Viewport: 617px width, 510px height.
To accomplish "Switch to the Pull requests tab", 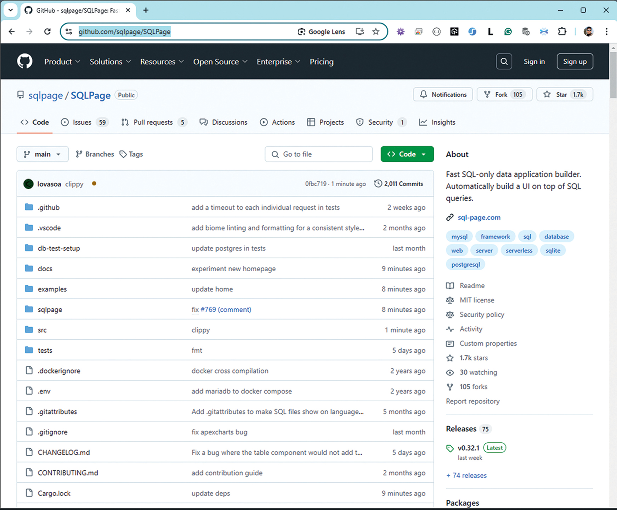I will coord(154,122).
